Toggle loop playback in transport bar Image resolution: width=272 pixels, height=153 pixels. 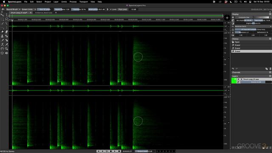pos(107,151)
